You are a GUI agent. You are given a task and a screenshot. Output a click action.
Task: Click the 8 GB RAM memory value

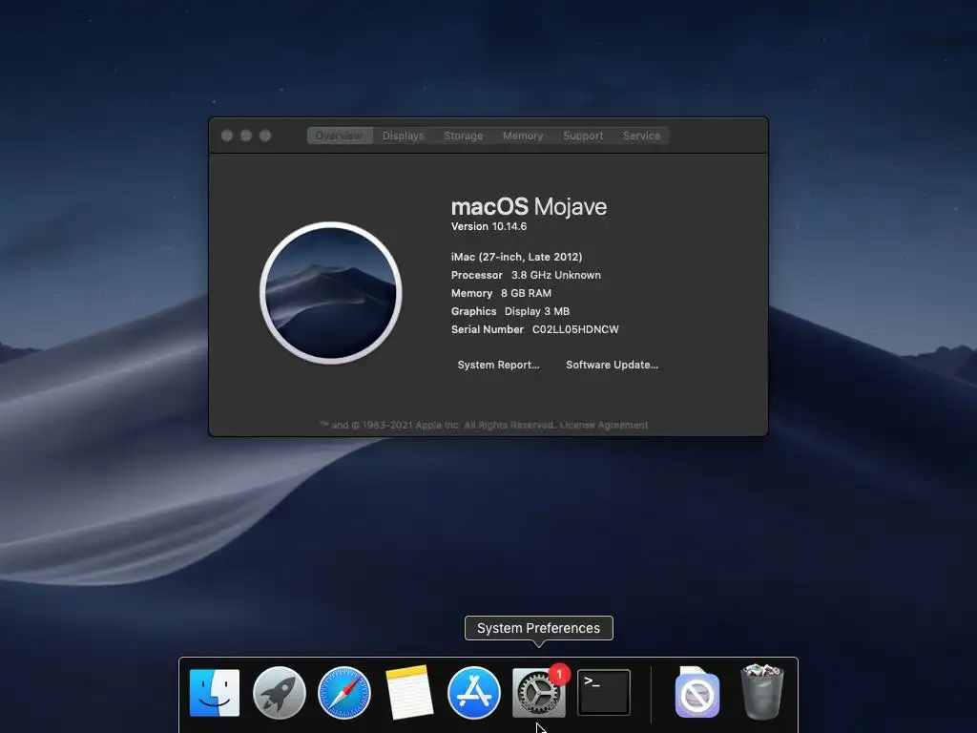[526, 293]
